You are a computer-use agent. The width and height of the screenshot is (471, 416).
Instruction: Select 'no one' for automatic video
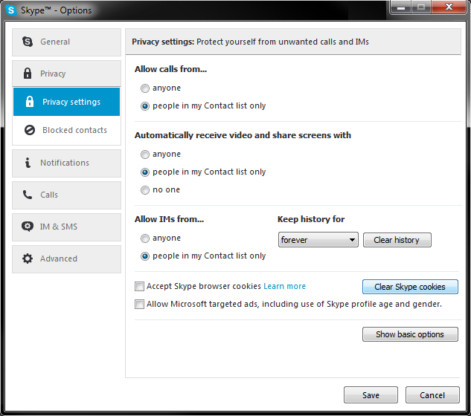145,190
